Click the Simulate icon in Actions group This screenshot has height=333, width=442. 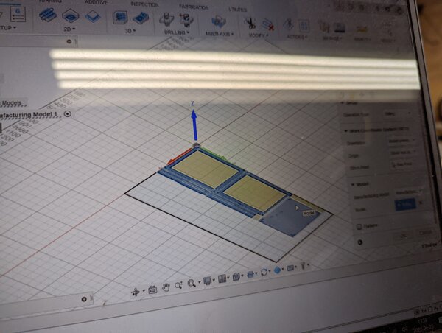(288, 25)
